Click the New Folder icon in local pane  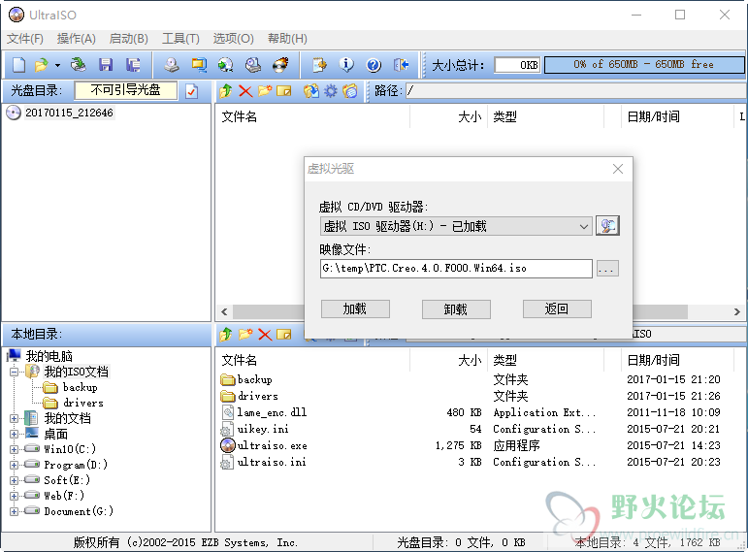[245, 335]
